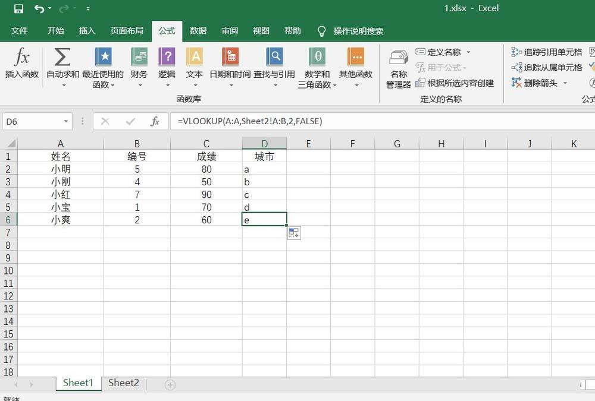The image size is (595, 401).
Task: Switch to the 开始 ribbon tab
Action: 55,31
